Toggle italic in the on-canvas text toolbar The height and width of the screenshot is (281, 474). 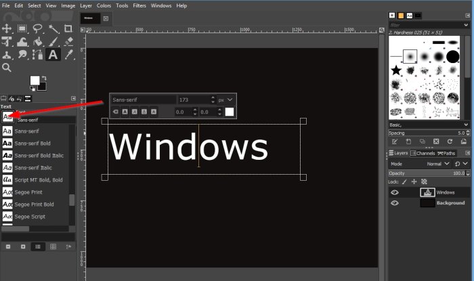click(135, 112)
